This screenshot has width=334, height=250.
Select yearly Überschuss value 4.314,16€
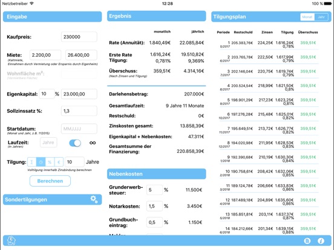pos(194,71)
